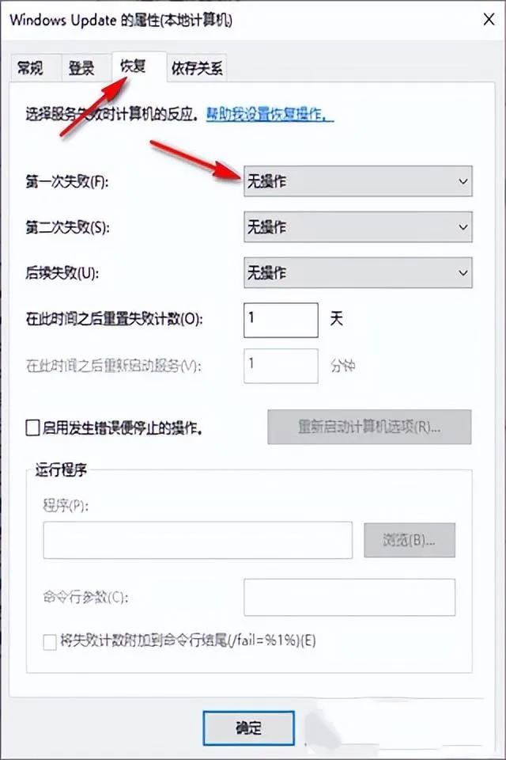Click the reset fail count days field
The height and width of the screenshot is (760, 506).
coord(281,320)
